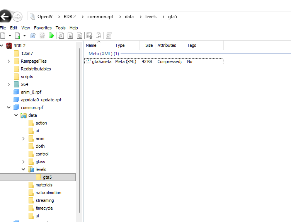Select the materials folder
The height and width of the screenshot is (222, 291).
coord(44,185)
